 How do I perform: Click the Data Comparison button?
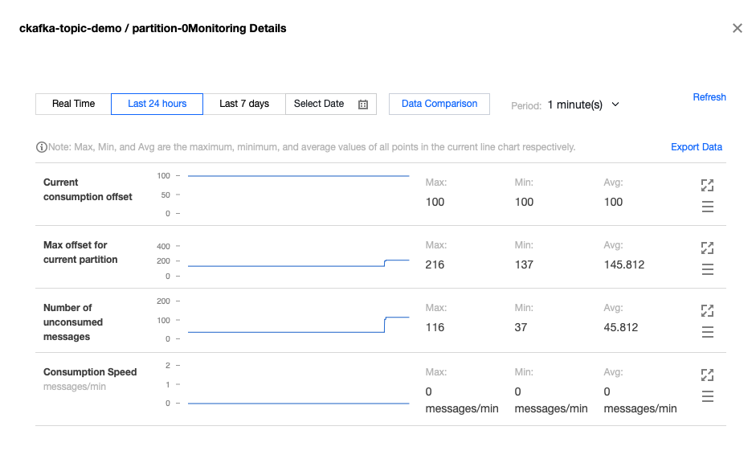tap(439, 104)
